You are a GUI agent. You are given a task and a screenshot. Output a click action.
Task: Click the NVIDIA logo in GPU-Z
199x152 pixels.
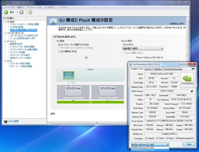pos(187,80)
